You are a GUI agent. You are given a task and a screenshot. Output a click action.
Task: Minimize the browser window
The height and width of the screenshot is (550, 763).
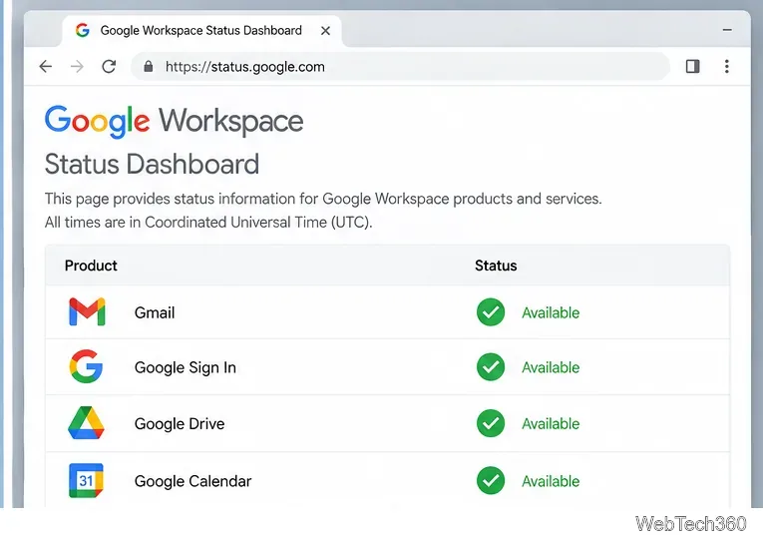727,30
